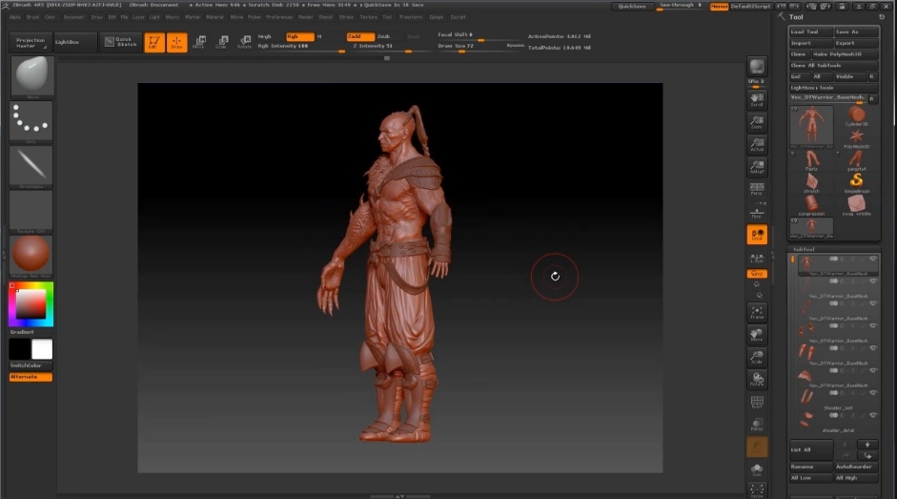Toggle the Rgb paint mode
Image resolution: width=897 pixels, height=499 pixels.
(299, 36)
